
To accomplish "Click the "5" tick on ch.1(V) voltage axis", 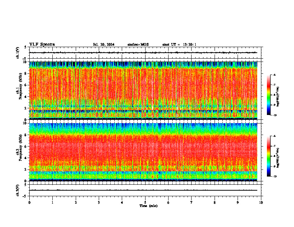I will coord(25,47).
